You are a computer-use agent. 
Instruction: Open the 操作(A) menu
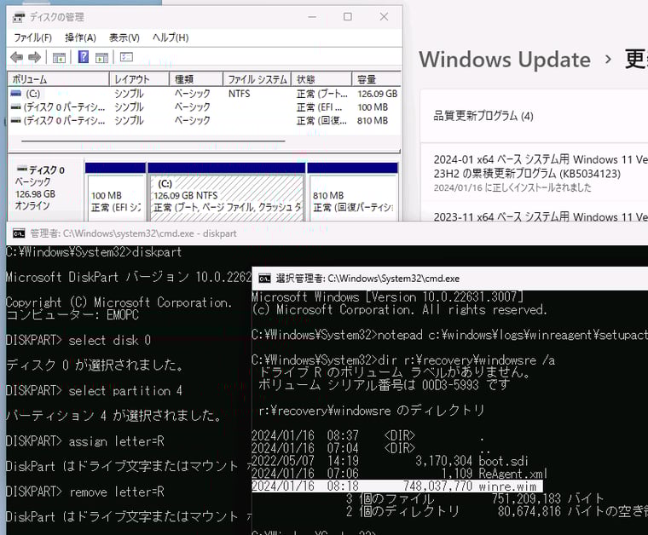point(80,37)
